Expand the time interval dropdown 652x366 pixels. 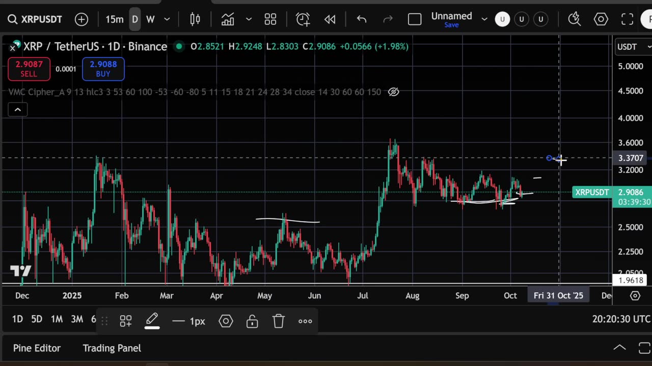(x=167, y=19)
